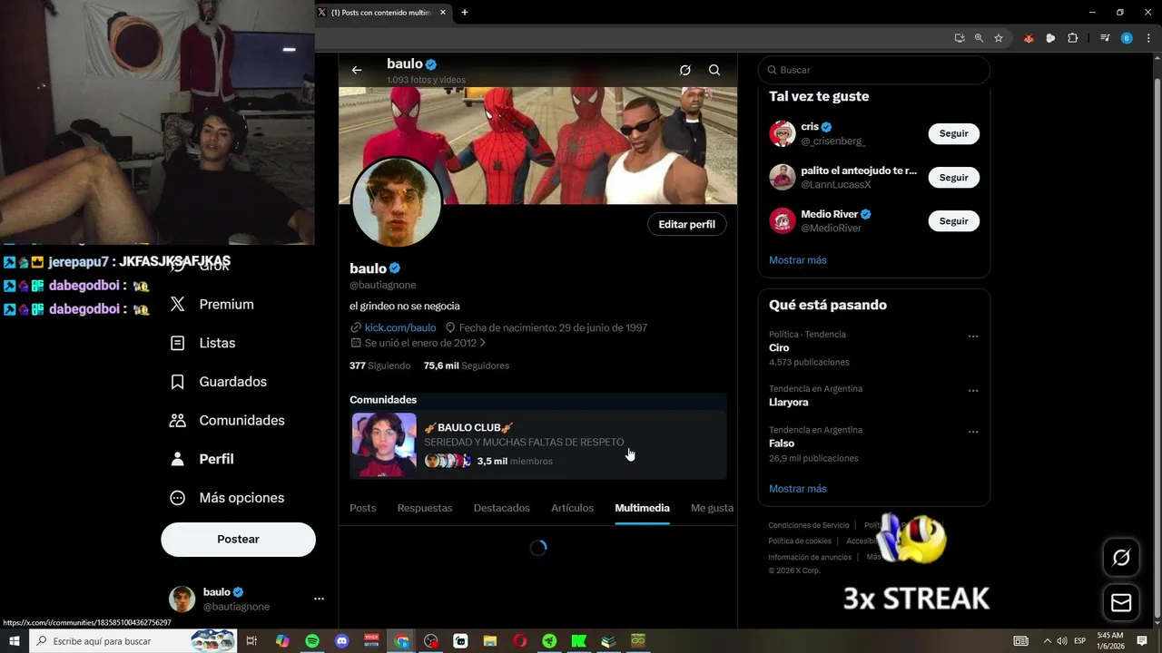Bookmark this page with the star icon
Viewport: 1162px width, 653px height.
tap(999, 38)
